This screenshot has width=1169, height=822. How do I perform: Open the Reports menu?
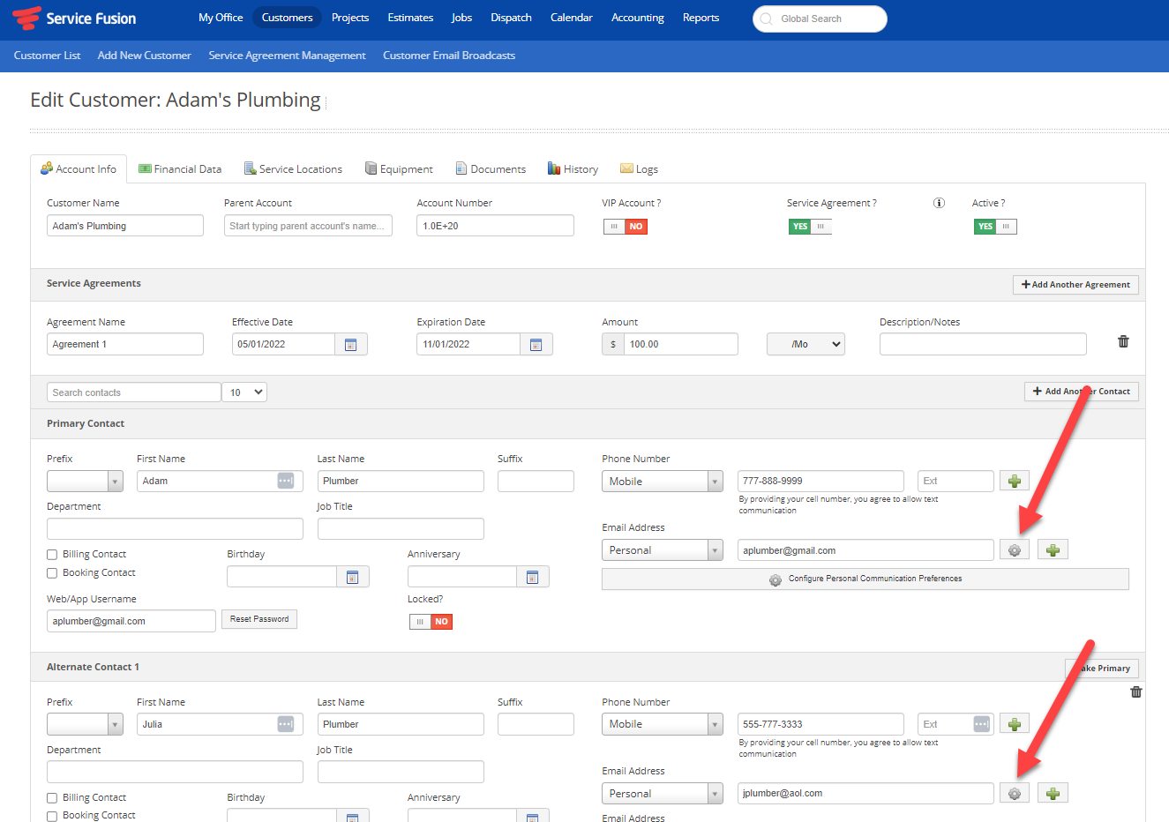click(x=701, y=18)
